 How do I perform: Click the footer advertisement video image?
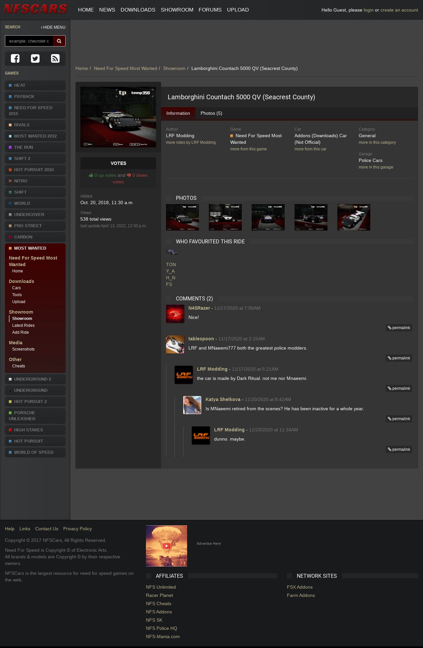pyautogui.click(x=166, y=546)
